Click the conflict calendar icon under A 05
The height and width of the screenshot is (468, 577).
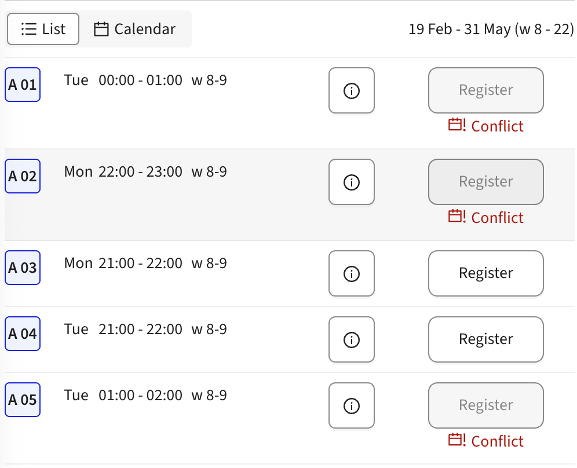(x=457, y=440)
